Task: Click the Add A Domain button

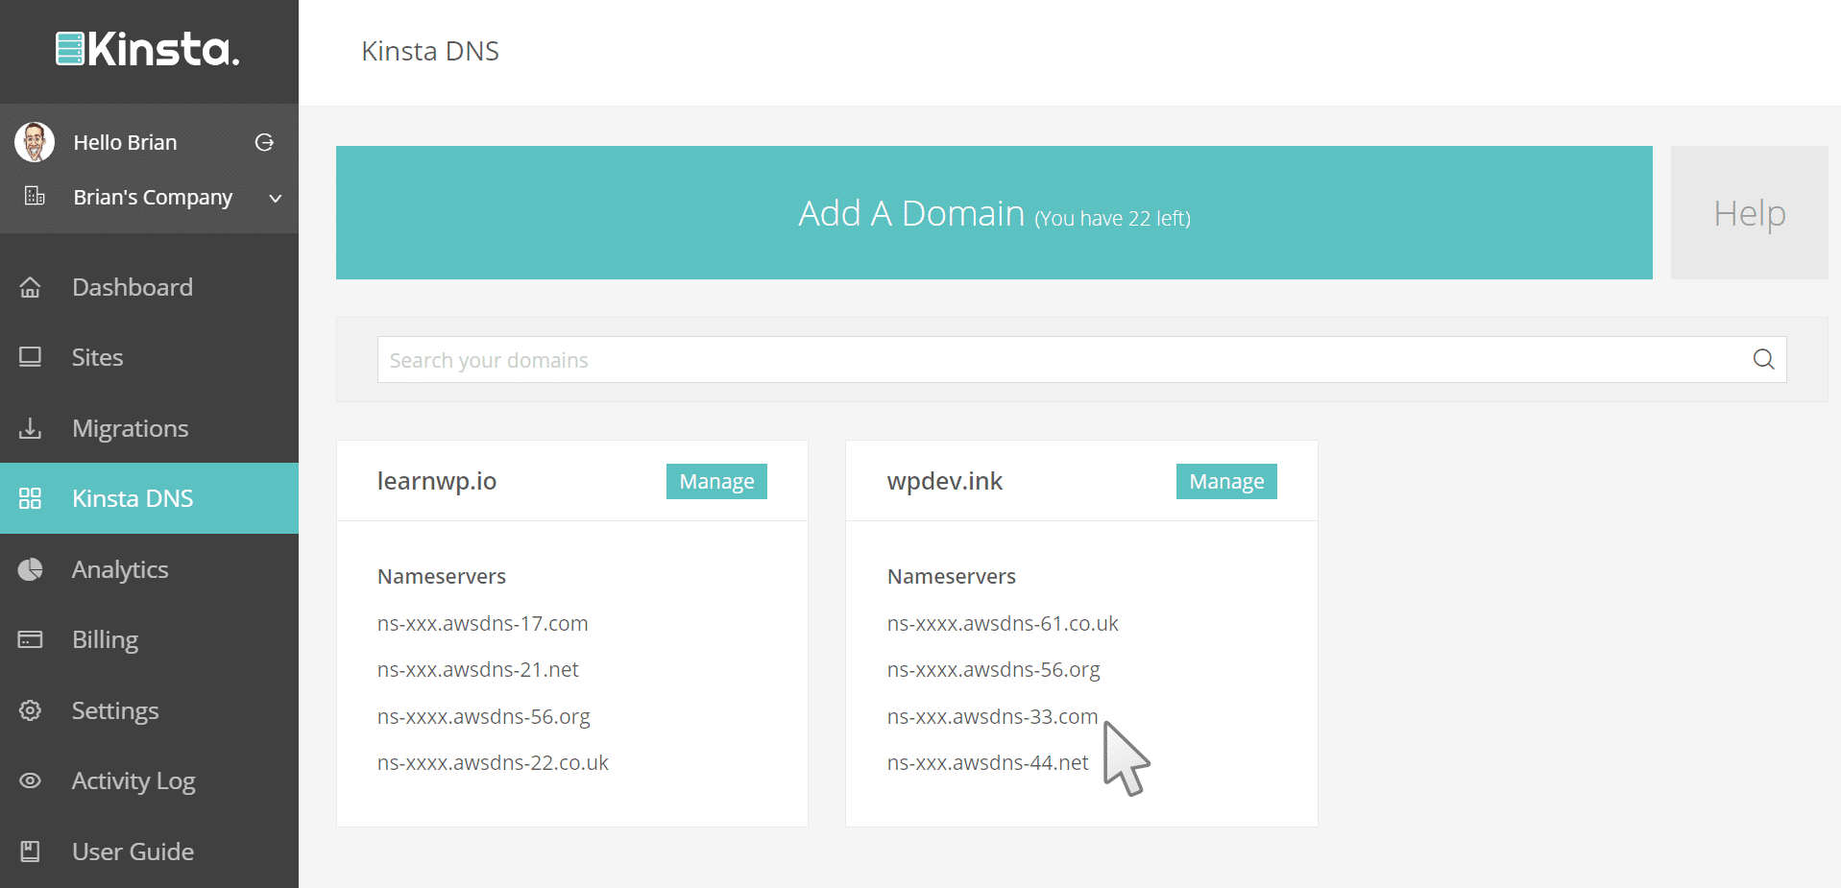Action: [994, 213]
